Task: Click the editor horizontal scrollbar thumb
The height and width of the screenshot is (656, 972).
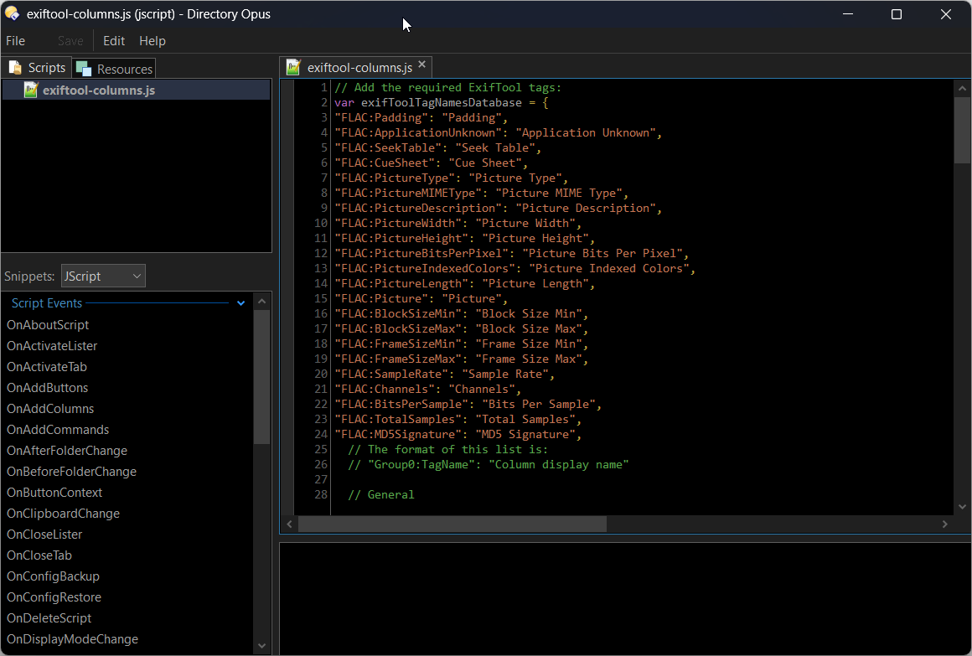Action: tap(452, 524)
